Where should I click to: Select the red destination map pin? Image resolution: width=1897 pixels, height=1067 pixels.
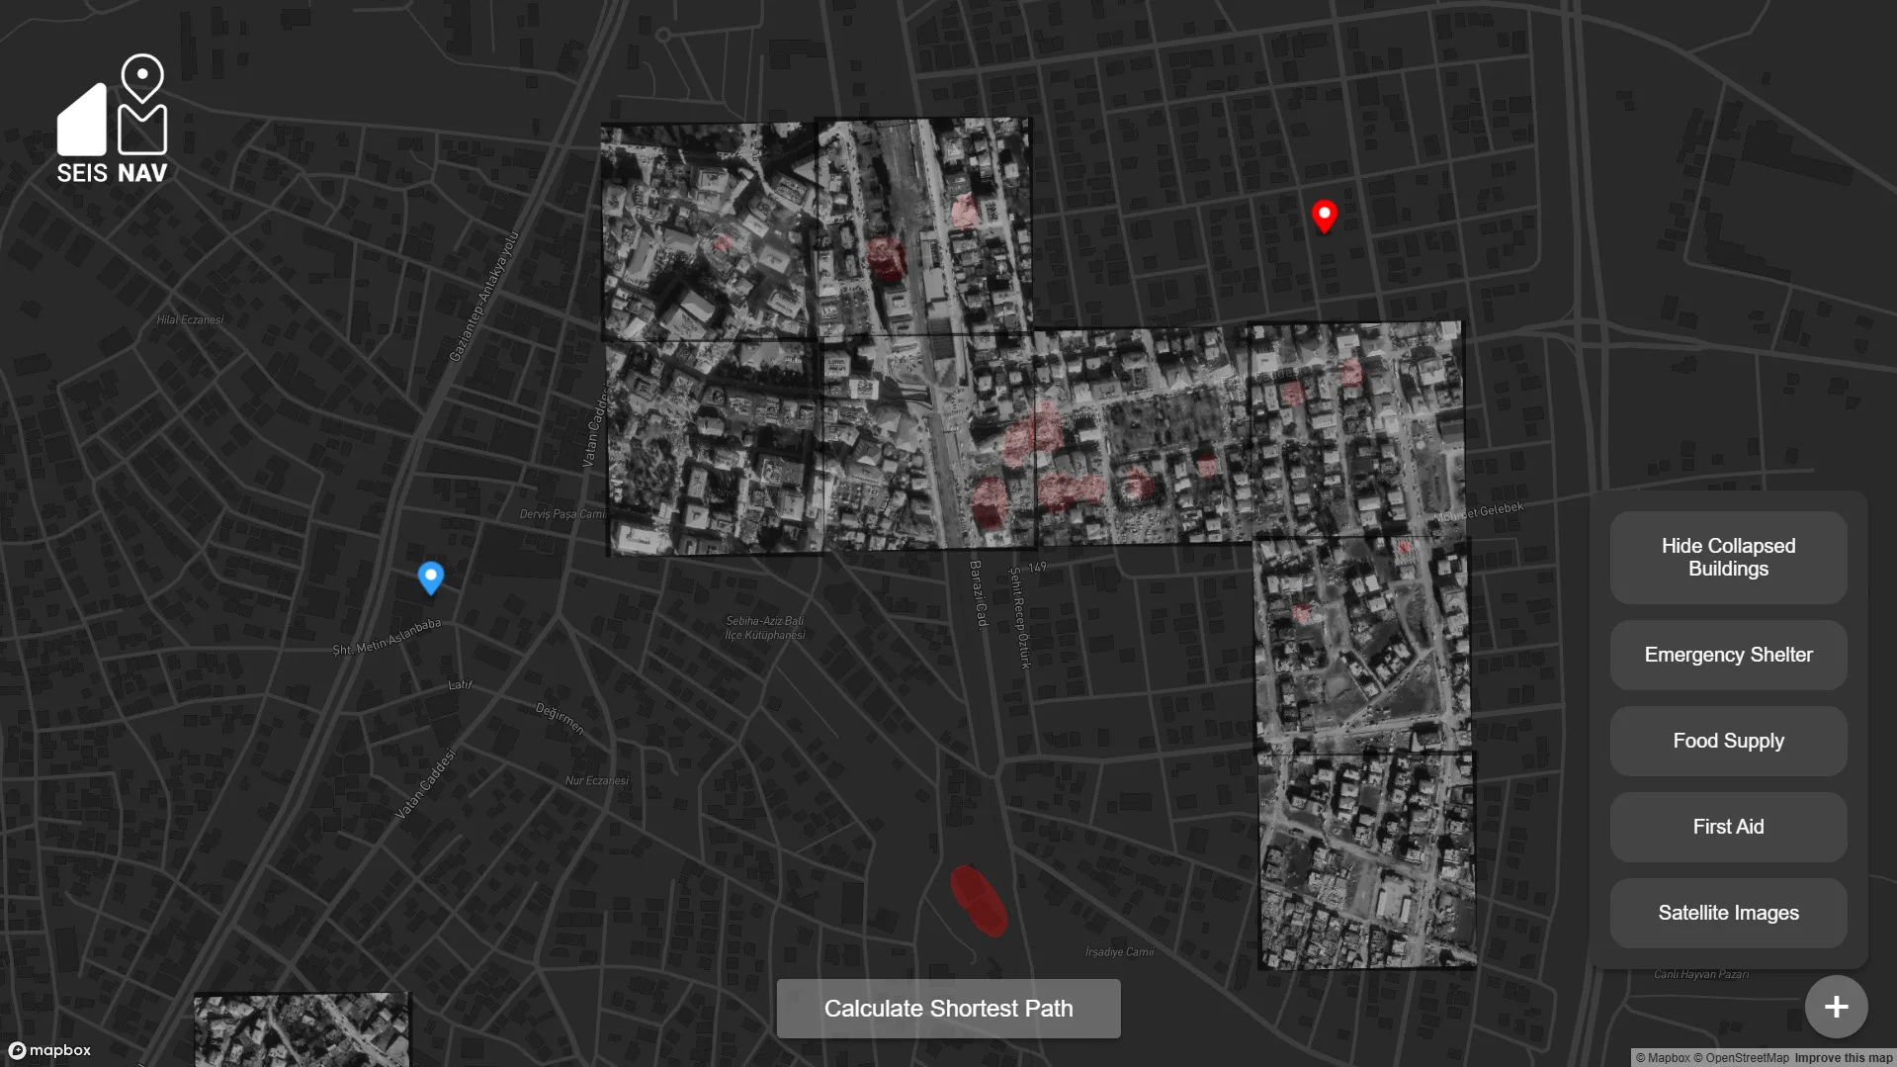point(1324,216)
